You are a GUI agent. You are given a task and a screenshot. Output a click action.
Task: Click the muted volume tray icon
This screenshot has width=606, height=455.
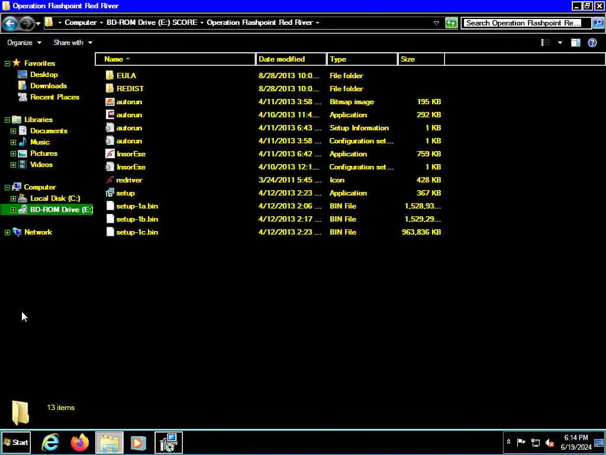tap(549, 442)
